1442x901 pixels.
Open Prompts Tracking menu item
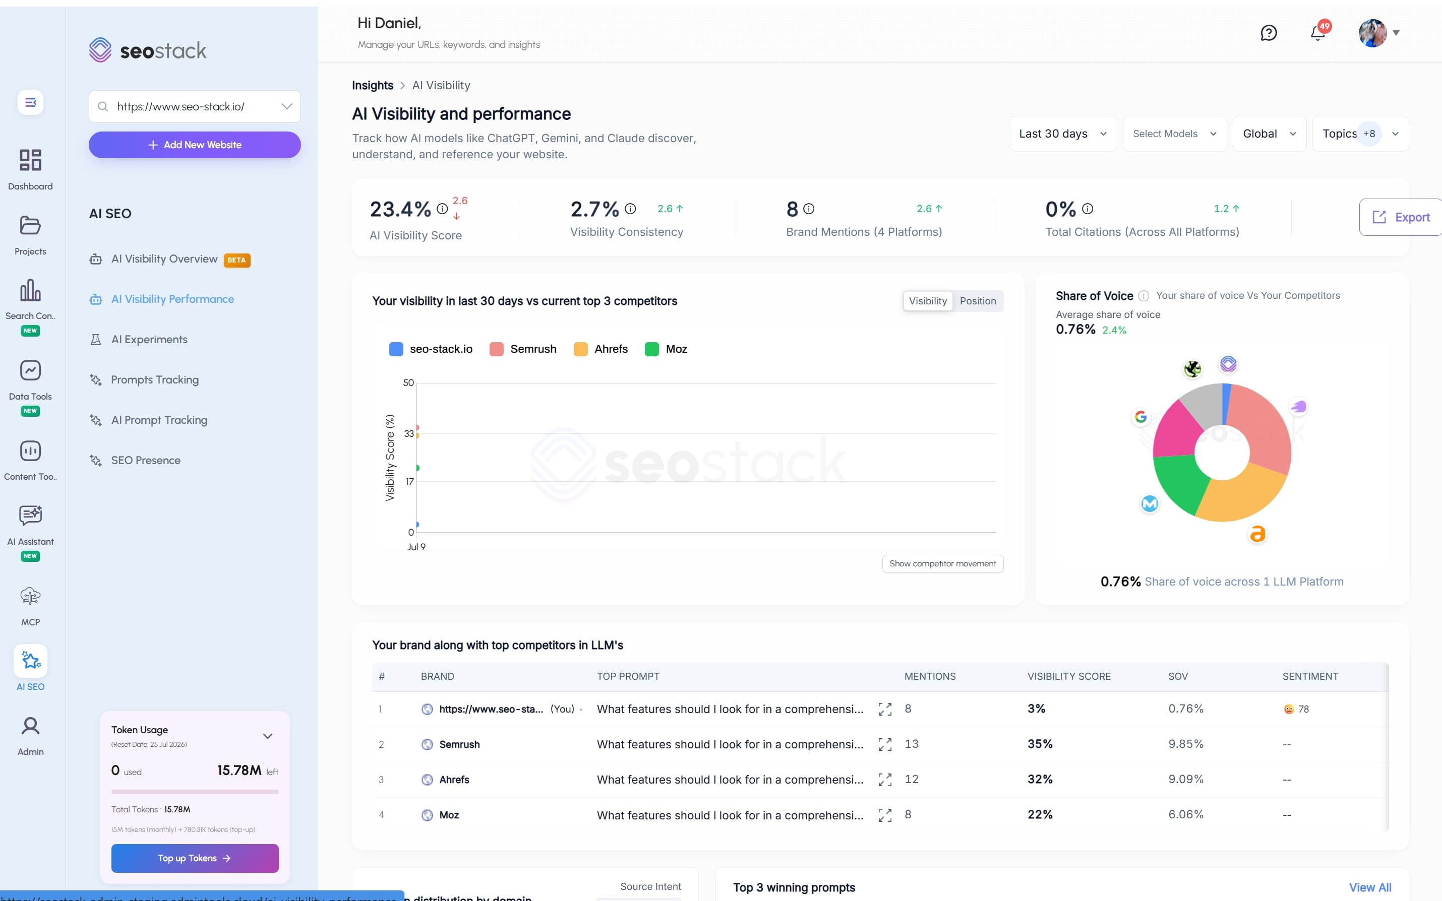(x=144, y=380)
